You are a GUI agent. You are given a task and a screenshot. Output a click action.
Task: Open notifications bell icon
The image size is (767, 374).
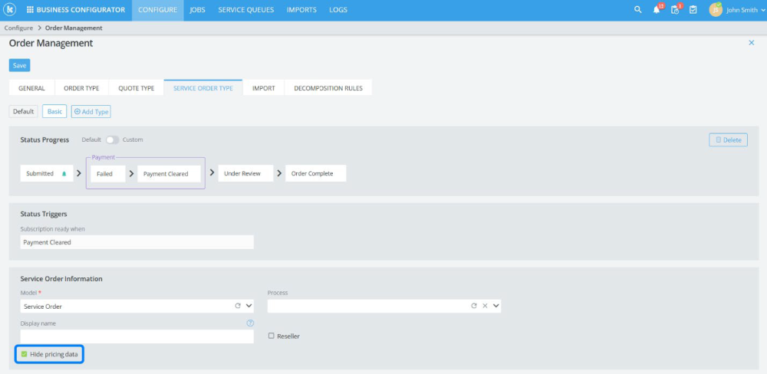(x=657, y=10)
